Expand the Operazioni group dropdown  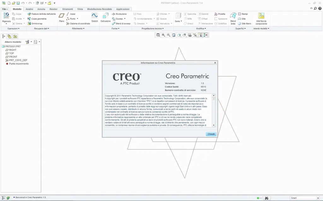pyautogui.click(x=13, y=29)
